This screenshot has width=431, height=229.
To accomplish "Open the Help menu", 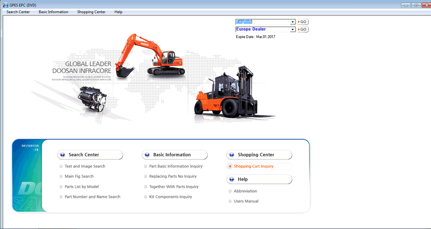I will click(118, 12).
